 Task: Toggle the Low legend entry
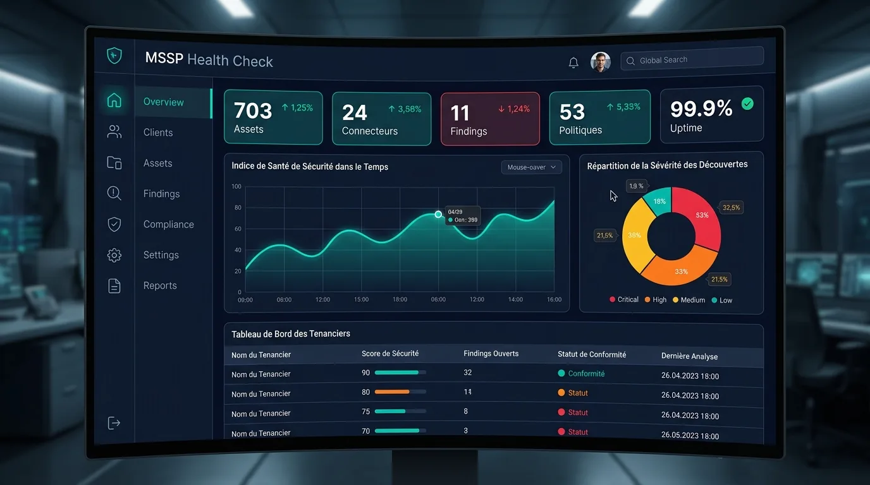(x=721, y=300)
